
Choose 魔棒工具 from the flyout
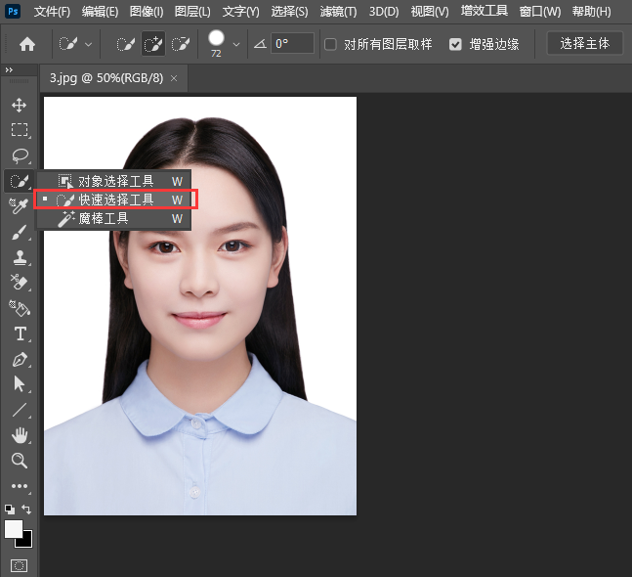(104, 219)
